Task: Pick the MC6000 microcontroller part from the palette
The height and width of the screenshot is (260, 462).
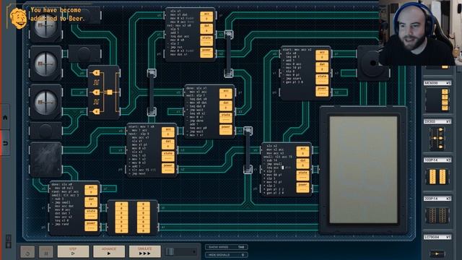Action: coord(437,100)
